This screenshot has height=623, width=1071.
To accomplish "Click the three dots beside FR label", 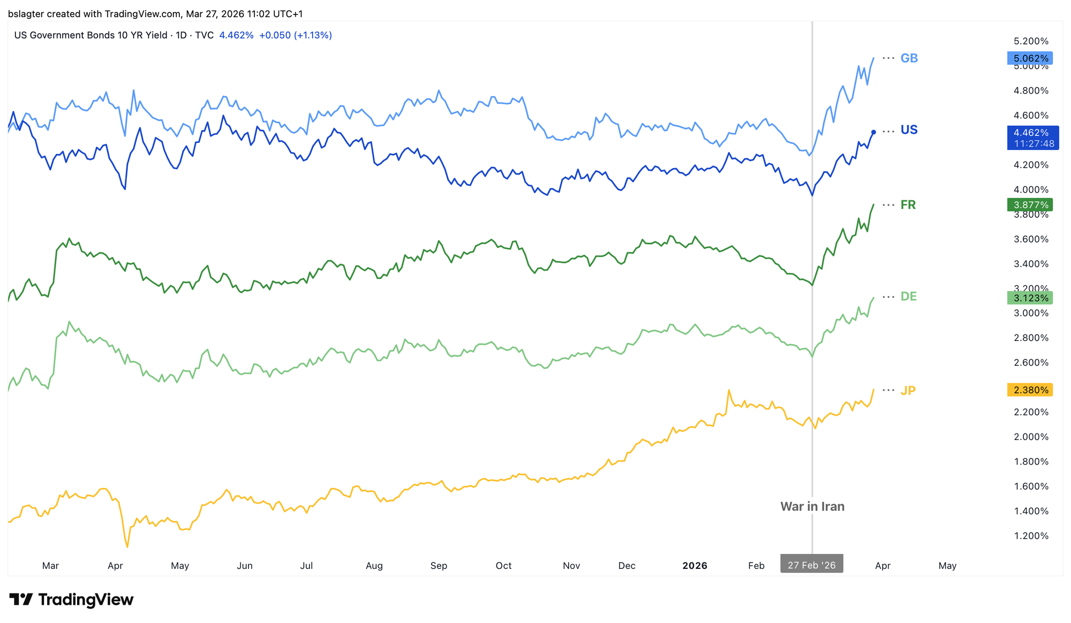I will tap(888, 205).
